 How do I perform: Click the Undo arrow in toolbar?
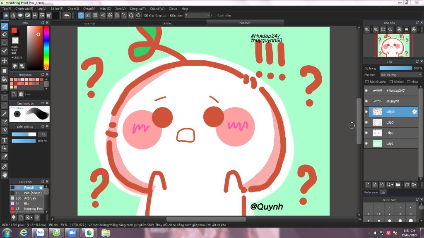click(x=67, y=16)
